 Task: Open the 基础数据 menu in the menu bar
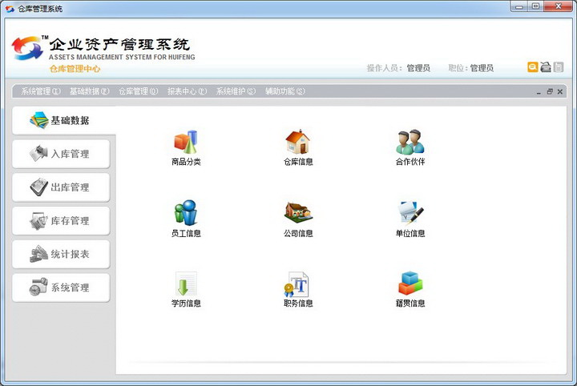89,91
